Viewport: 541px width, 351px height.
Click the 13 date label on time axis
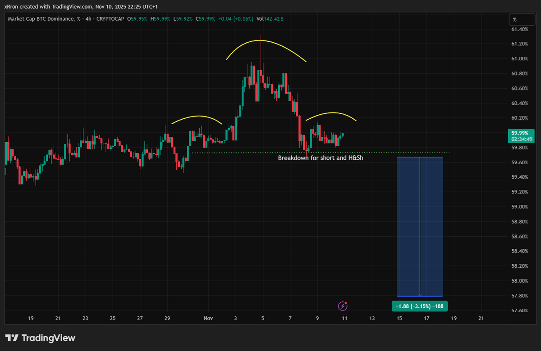click(x=372, y=318)
